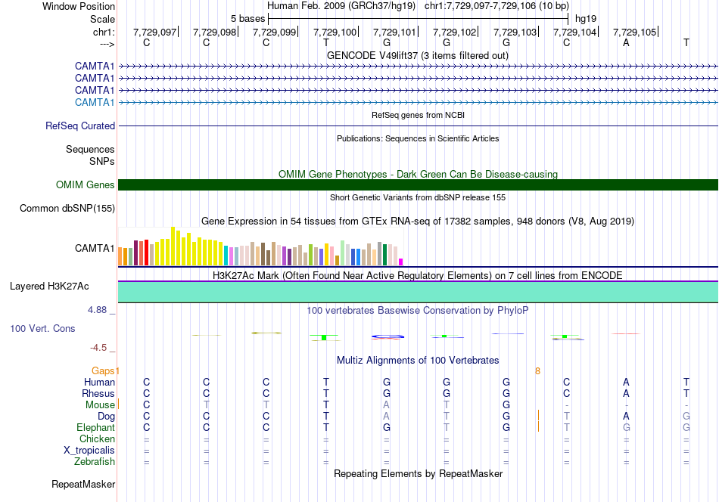Select the Chicken alignment row label
This screenshot has height=502, width=719.
tap(97, 438)
